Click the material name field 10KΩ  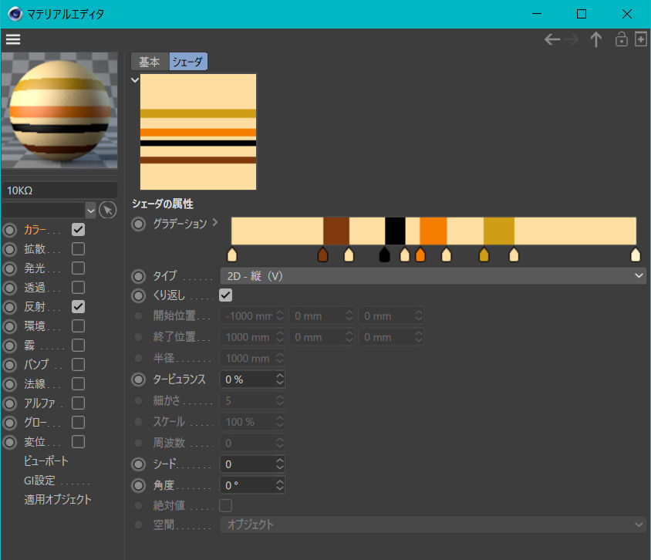tap(60, 190)
